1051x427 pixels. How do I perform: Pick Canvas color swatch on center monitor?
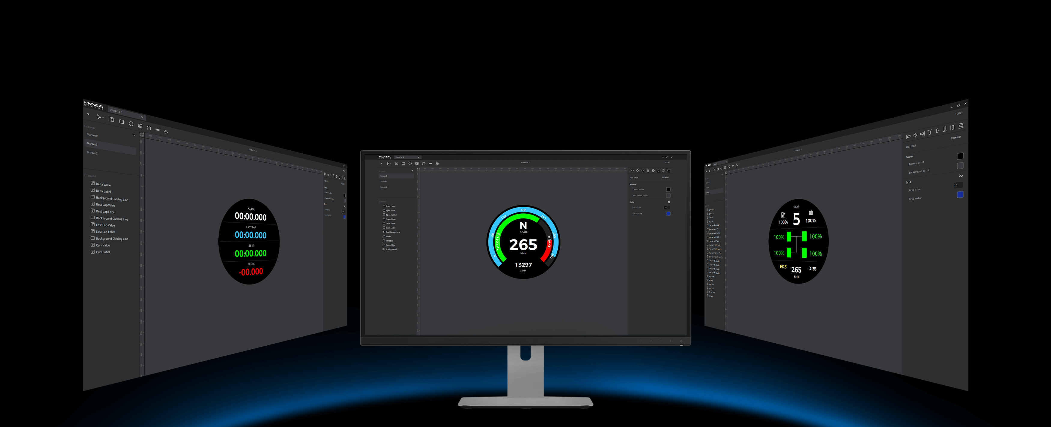[668, 190]
